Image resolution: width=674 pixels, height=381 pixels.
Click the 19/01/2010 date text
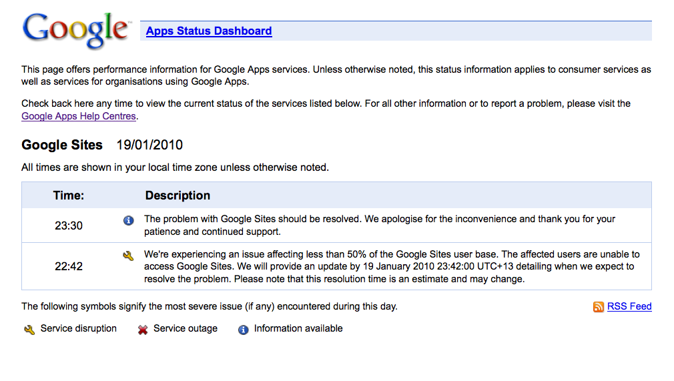[149, 145]
